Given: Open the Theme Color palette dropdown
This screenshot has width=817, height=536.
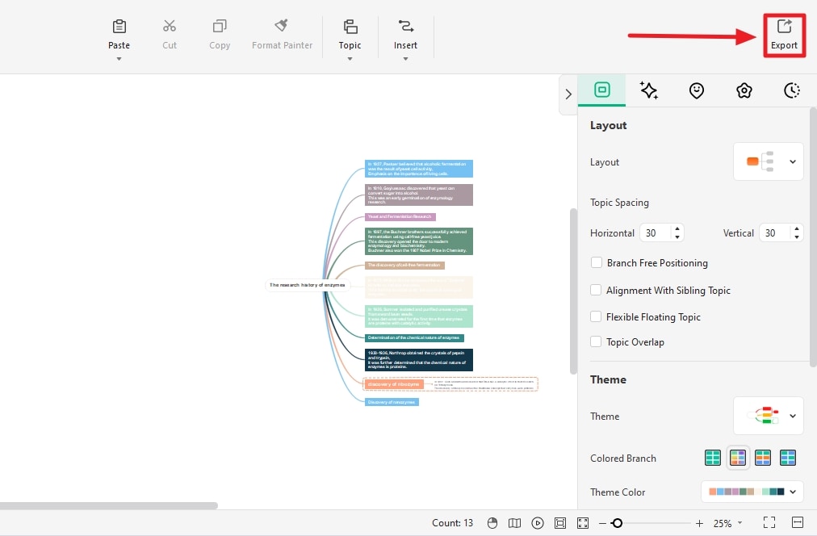Looking at the screenshot, I should 752,492.
